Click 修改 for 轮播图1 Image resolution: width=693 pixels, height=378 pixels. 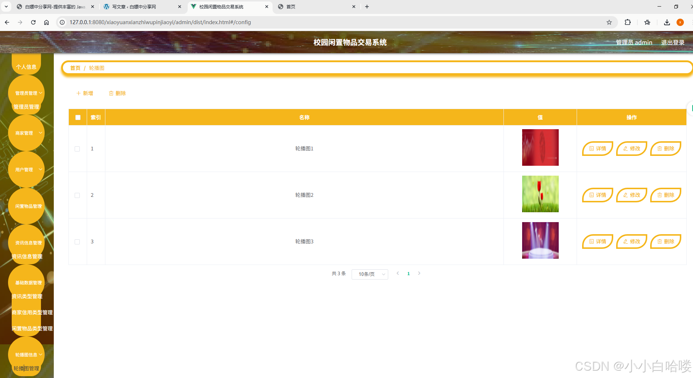point(632,149)
